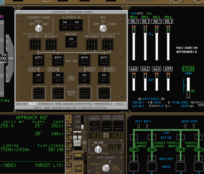The height and width of the screenshot is (174, 204).
Task: Click the left chronometer digital display
Action: click(95, 135)
